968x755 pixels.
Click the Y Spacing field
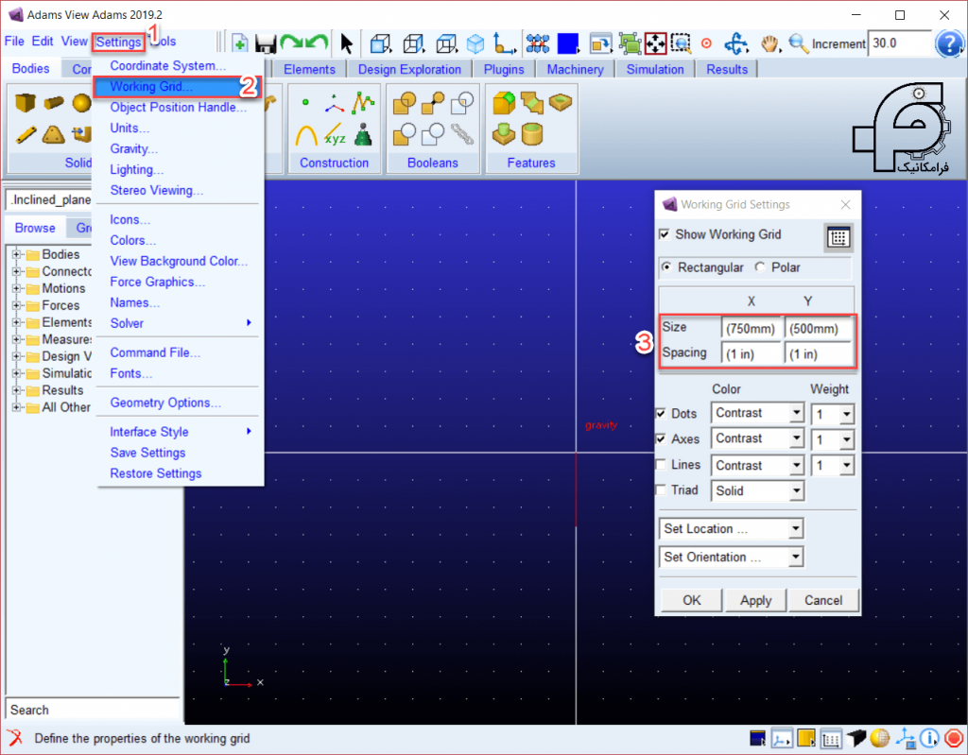[x=819, y=353]
